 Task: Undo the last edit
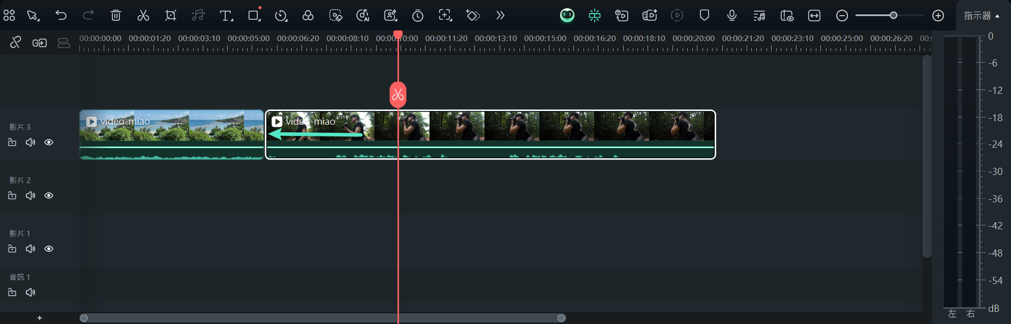click(x=61, y=15)
